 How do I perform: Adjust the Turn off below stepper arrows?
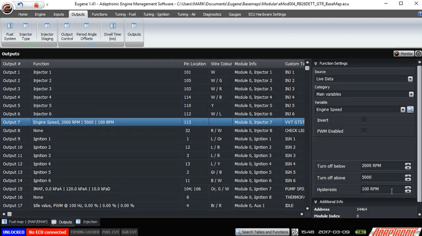coord(408,166)
